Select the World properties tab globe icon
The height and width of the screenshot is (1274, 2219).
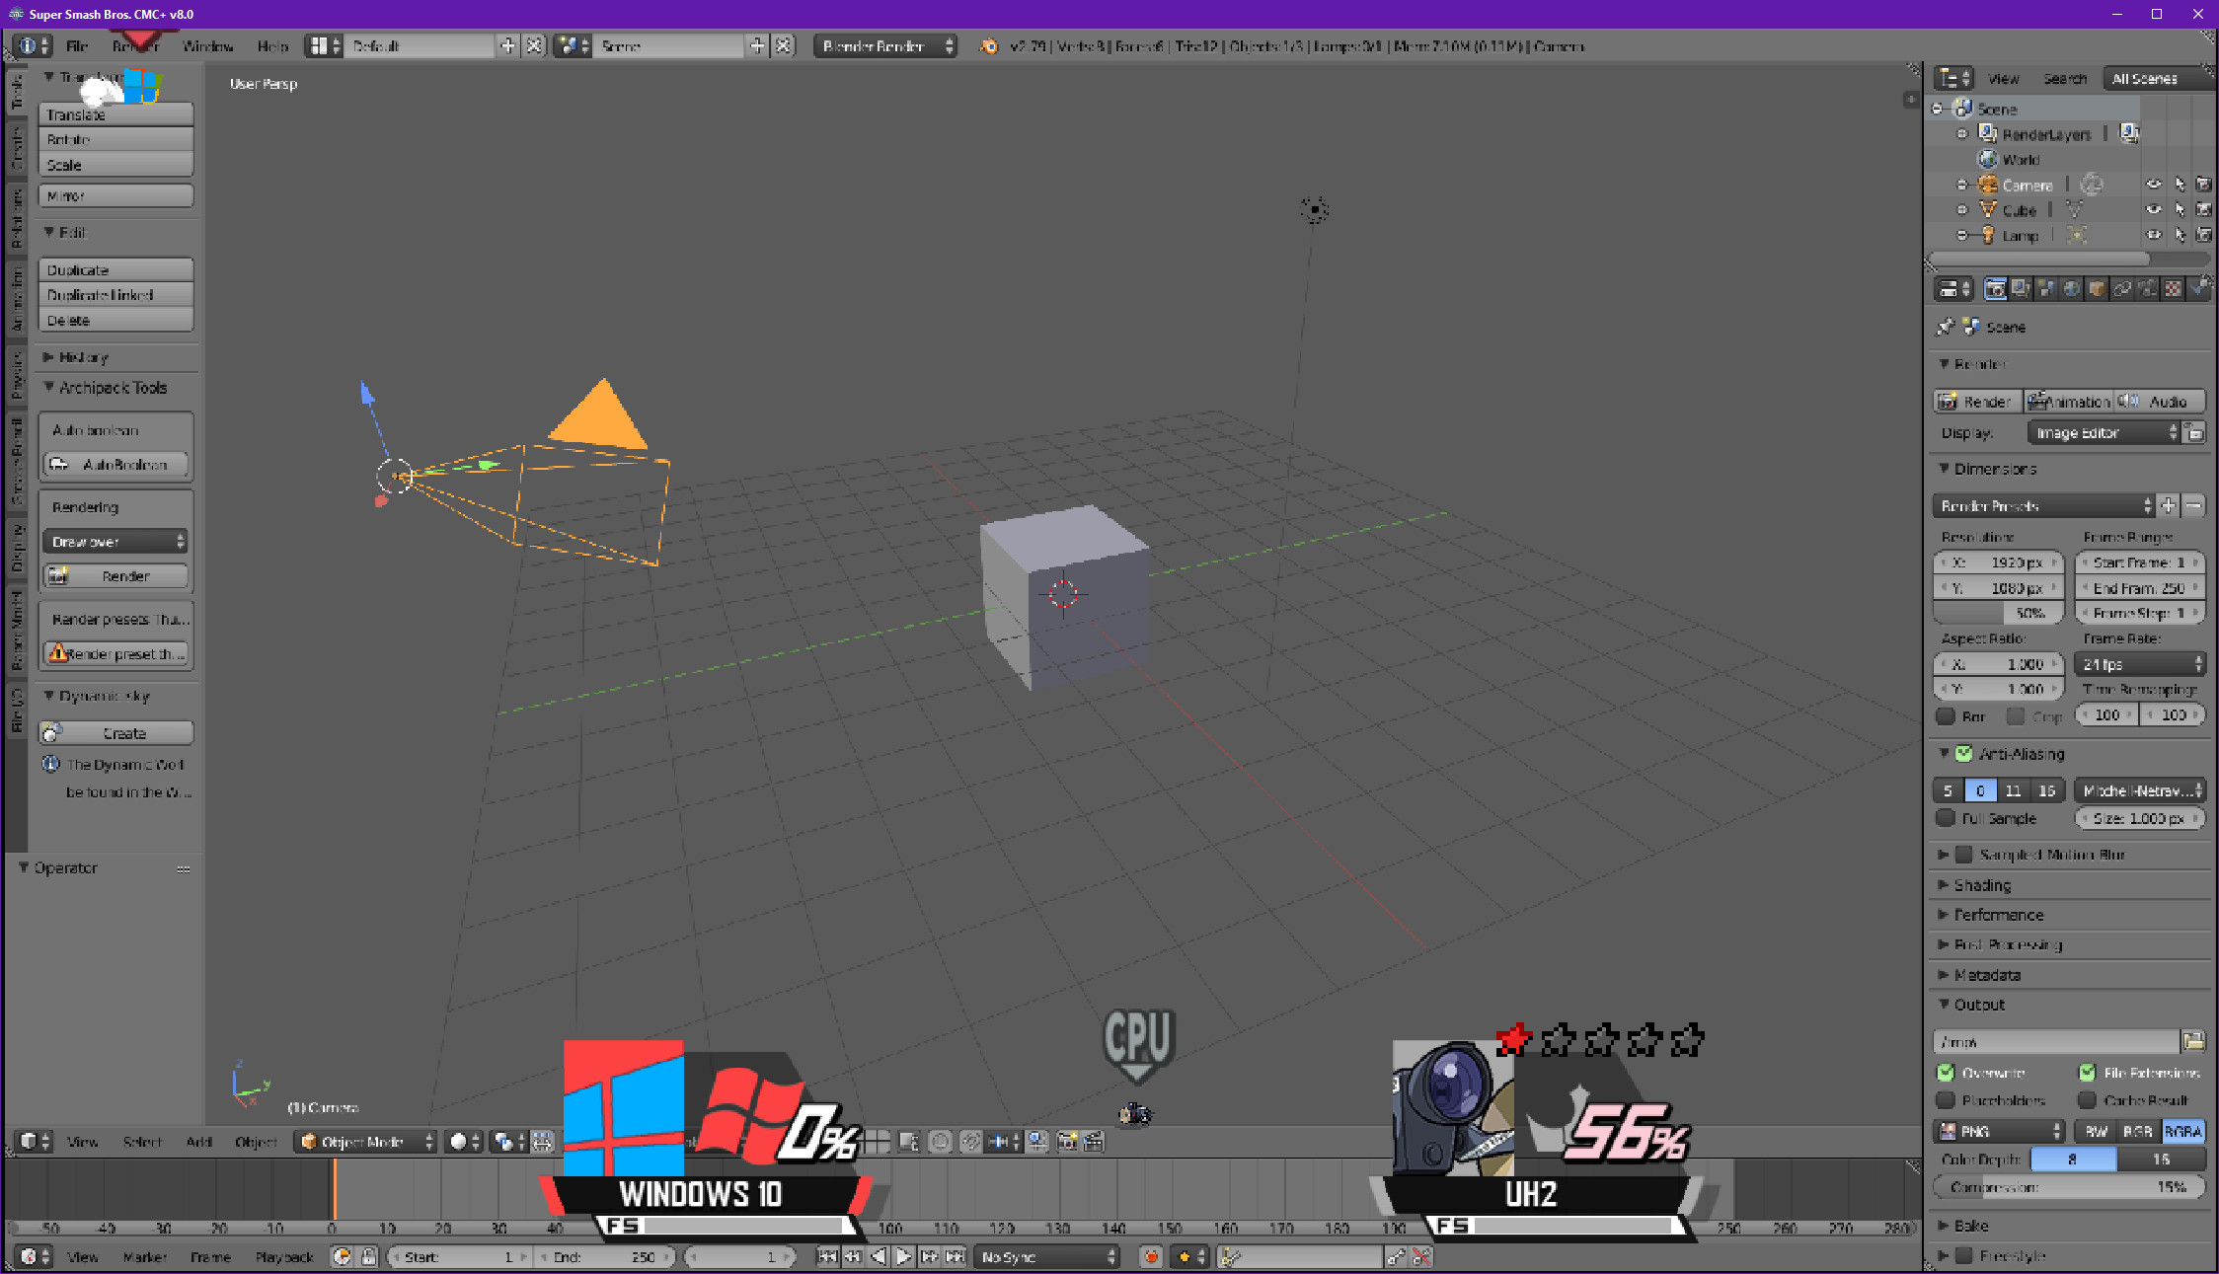[x=2070, y=288]
